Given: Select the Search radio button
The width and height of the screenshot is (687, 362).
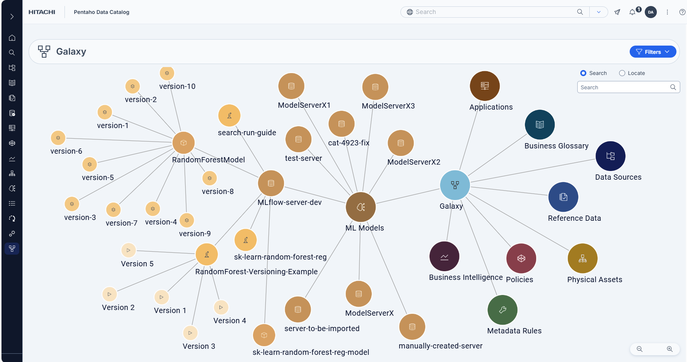Looking at the screenshot, I should pos(583,73).
